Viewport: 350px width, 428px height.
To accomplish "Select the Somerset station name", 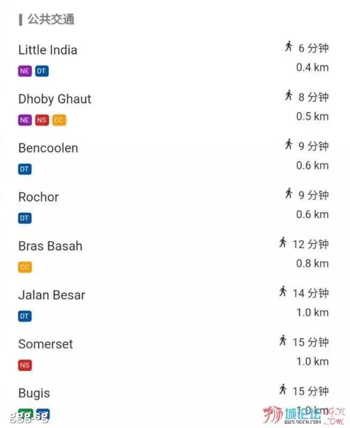I will tap(45, 344).
